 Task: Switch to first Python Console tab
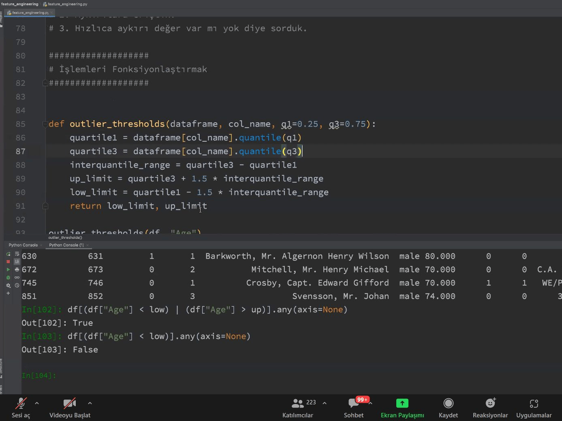[x=23, y=245]
